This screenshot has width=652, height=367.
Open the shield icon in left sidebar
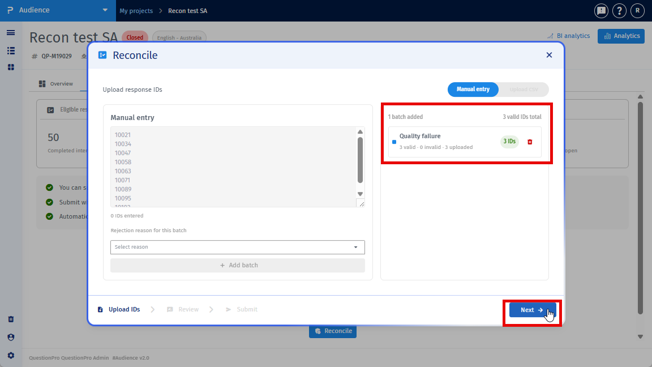click(x=11, y=338)
